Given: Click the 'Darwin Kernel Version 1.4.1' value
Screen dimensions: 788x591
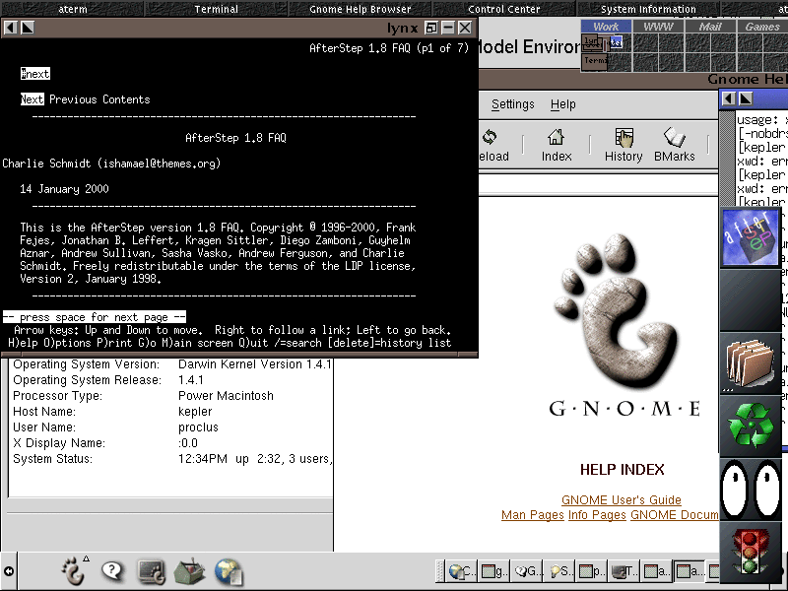Looking at the screenshot, I should [255, 364].
